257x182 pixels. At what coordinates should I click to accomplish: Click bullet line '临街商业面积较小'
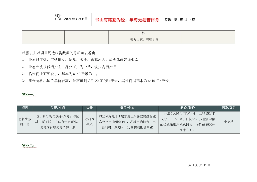[63, 74]
